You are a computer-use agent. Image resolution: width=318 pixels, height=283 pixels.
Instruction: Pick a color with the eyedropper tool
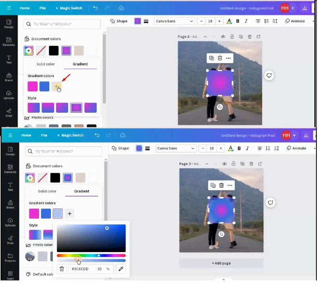tap(120, 269)
